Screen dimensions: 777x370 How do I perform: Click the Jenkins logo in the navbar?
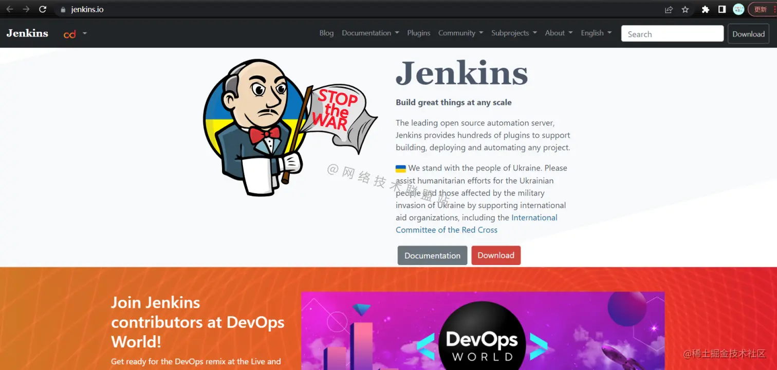27,33
